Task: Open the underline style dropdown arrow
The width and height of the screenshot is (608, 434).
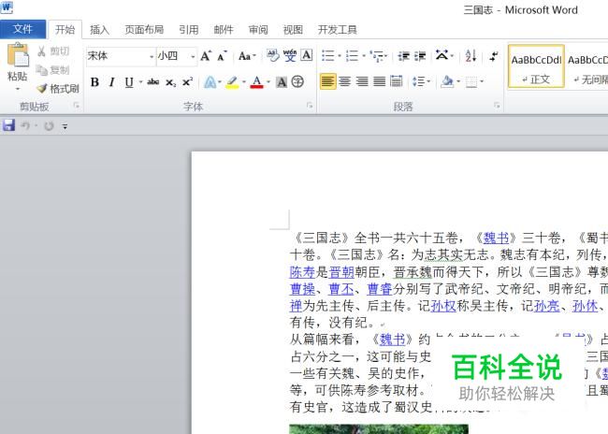Action: tap(140, 81)
